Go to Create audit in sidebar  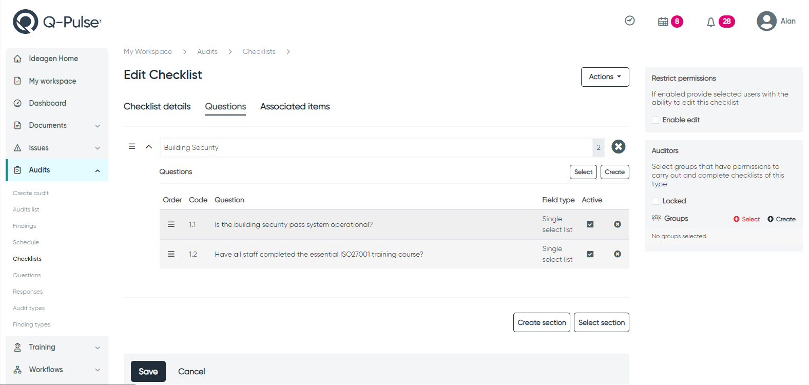[31, 193]
